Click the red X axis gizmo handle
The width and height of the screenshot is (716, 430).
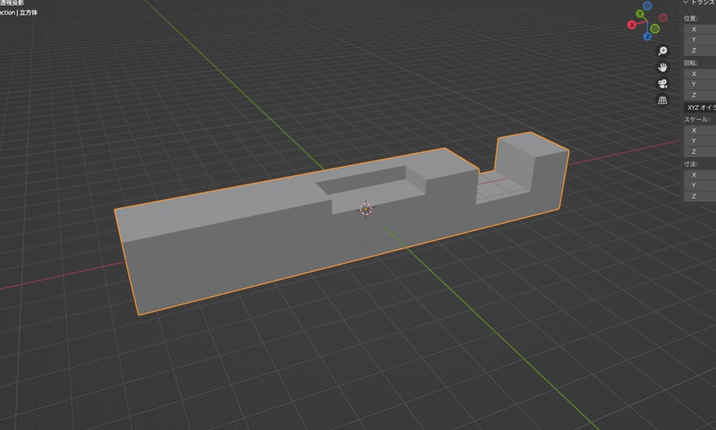click(x=631, y=25)
